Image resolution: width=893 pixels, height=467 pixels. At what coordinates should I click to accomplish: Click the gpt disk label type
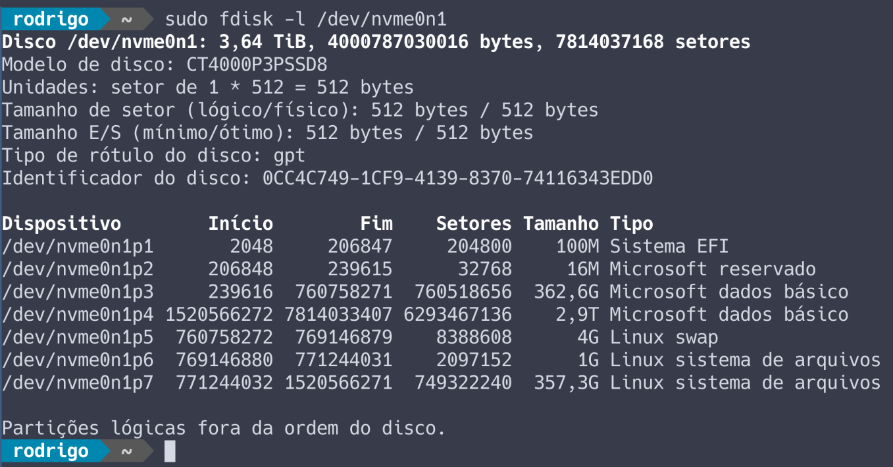[x=289, y=155]
